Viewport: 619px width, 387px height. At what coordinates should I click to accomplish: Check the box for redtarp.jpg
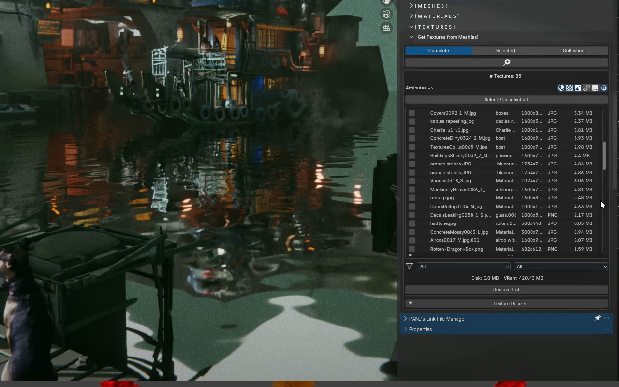[412, 198]
